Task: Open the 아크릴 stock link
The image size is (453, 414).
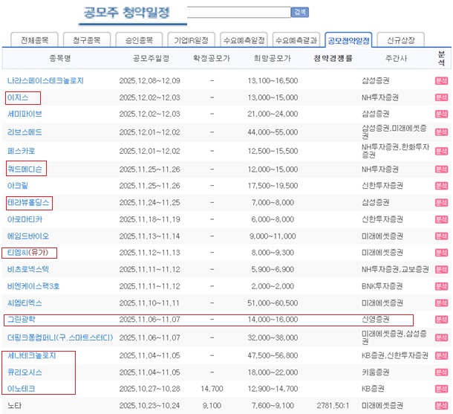Action: tap(18, 186)
